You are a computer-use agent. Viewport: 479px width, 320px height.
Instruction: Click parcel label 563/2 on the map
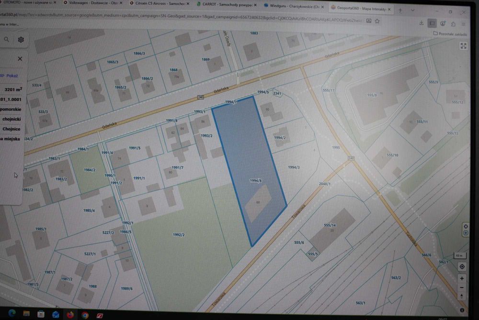tap(396, 278)
